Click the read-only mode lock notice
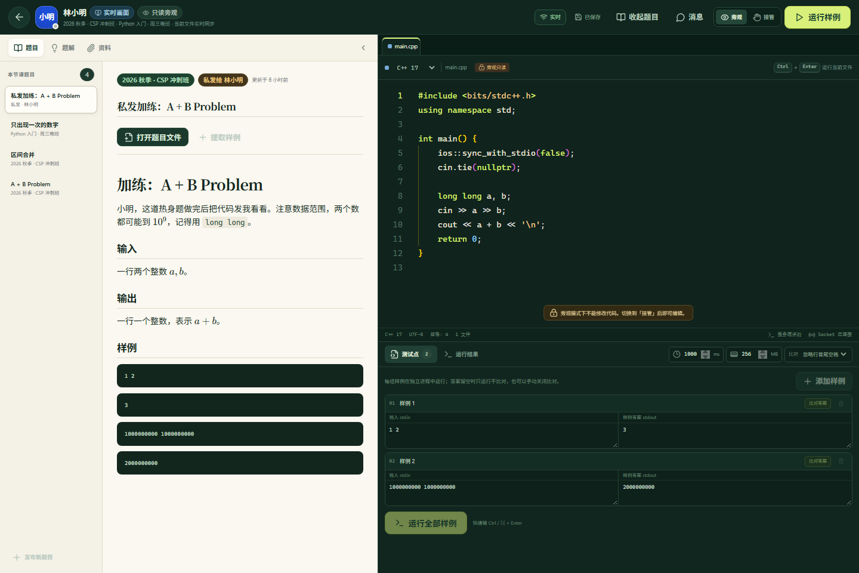859x573 pixels. coord(618,313)
